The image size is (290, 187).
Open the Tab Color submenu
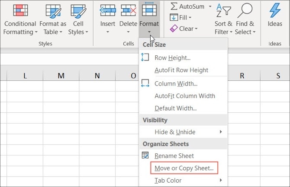click(x=168, y=180)
